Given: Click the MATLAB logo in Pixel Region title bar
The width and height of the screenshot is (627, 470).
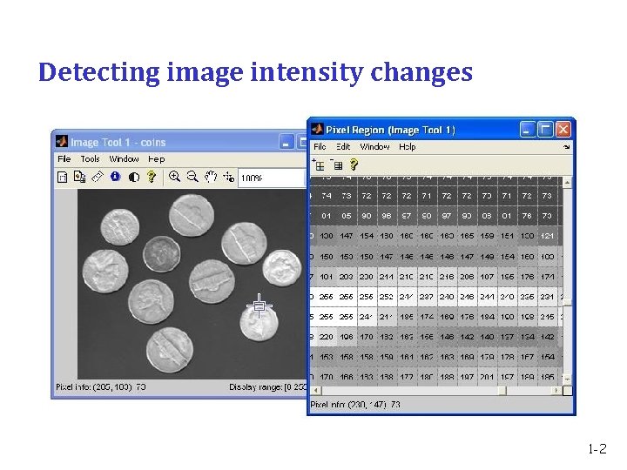Looking at the screenshot, I should point(318,129).
